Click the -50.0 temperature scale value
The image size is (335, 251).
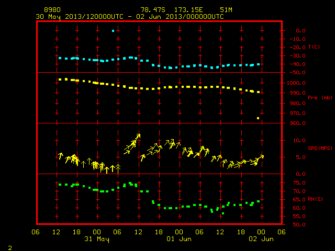298,73
